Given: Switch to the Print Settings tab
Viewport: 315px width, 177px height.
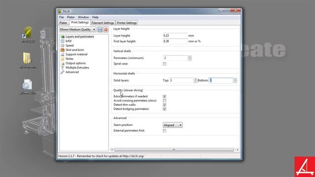Looking at the screenshot, I should tap(80, 23).
